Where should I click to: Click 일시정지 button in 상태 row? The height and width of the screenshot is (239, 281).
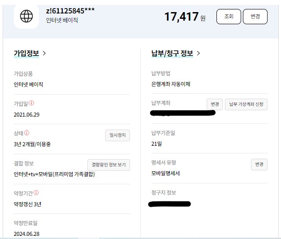(x=117, y=135)
